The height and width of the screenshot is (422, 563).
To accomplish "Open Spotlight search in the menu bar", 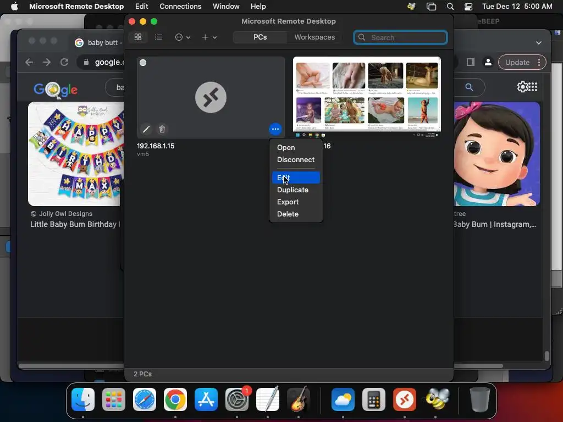I will pyautogui.click(x=450, y=7).
